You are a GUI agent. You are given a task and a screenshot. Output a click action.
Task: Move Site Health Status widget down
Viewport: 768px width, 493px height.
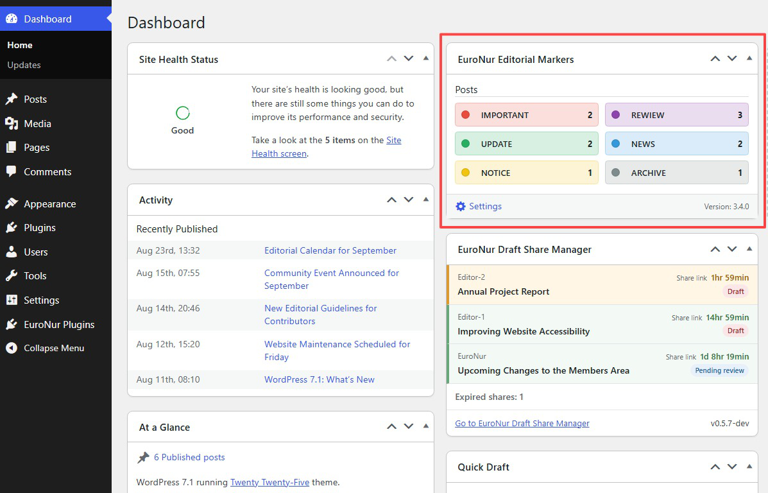point(409,59)
